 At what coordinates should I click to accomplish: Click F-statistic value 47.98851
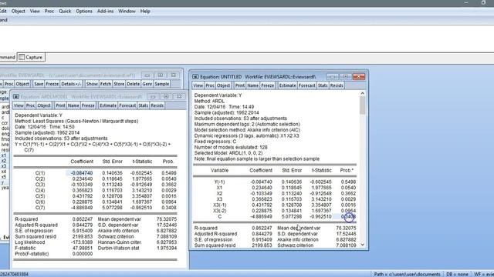[x=83, y=248]
